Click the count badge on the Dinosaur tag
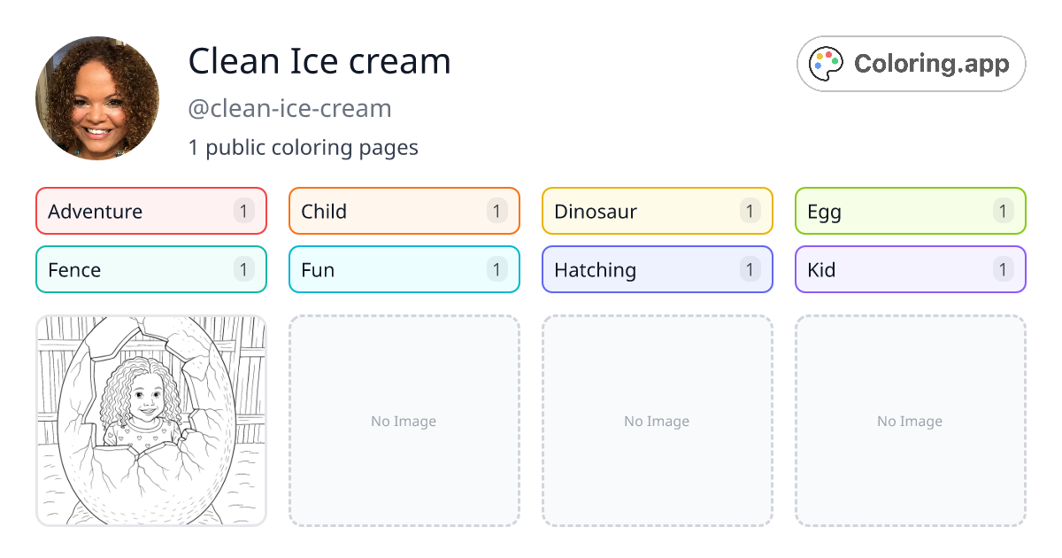Viewport: 1062px width, 558px height. [x=749, y=211]
